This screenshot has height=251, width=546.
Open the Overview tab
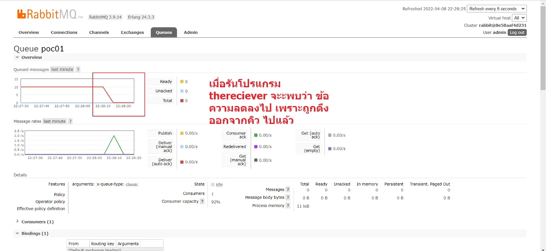pyautogui.click(x=29, y=32)
